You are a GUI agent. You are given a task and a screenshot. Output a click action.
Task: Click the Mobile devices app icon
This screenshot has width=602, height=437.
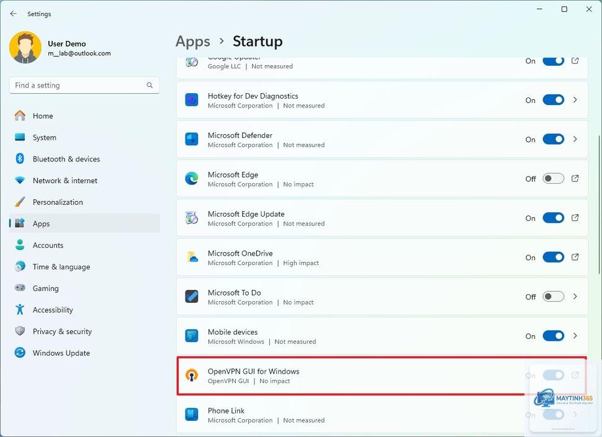pos(192,336)
